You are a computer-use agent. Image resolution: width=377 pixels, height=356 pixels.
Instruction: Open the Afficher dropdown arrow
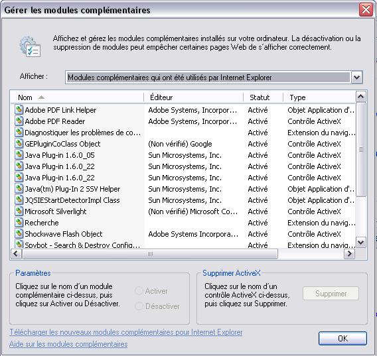[x=357, y=78]
